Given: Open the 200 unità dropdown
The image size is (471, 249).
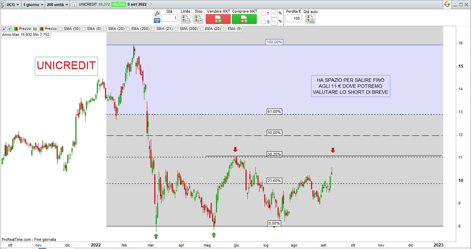Looking at the screenshot, I should point(57,5).
